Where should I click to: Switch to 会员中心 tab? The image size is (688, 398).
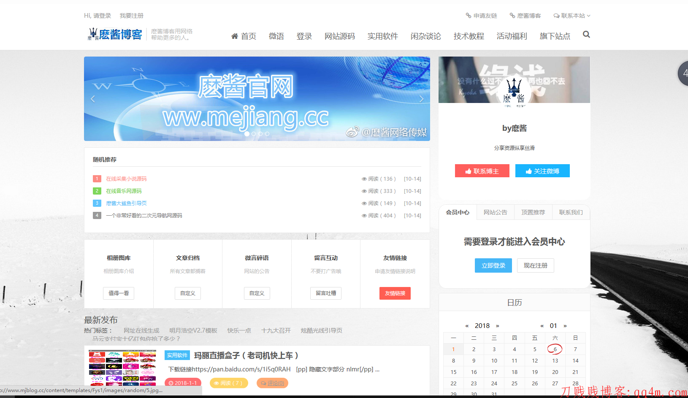point(458,212)
